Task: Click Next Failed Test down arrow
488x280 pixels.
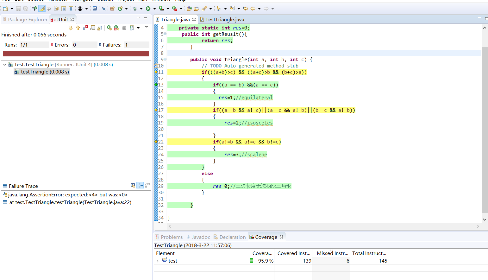Action: pos(71,28)
